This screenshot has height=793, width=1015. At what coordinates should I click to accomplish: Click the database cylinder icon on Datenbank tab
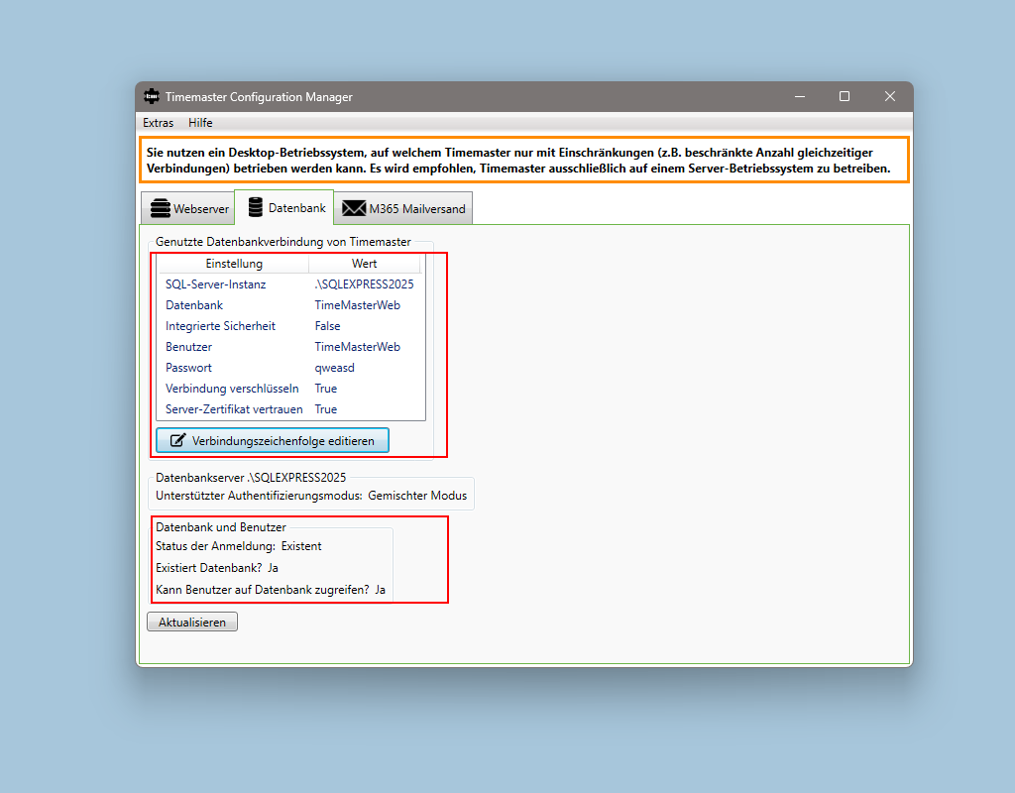pyautogui.click(x=254, y=208)
